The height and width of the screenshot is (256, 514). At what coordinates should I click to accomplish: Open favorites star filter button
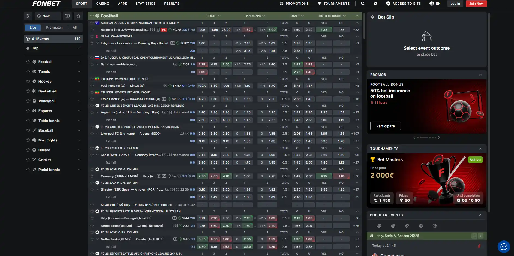pos(78,16)
